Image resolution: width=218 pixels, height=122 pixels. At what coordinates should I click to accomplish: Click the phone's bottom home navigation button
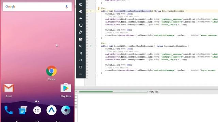pyautogui.click(x=37, y=121)
